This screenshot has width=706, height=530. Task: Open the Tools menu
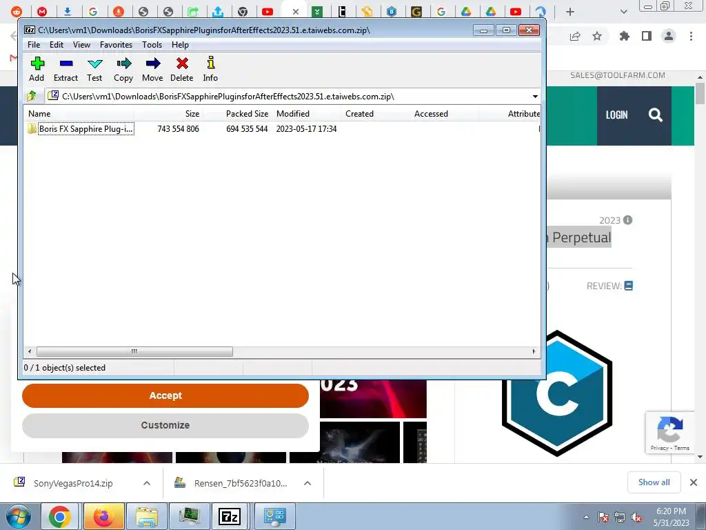pyautogui.click(x=152, y=45)
